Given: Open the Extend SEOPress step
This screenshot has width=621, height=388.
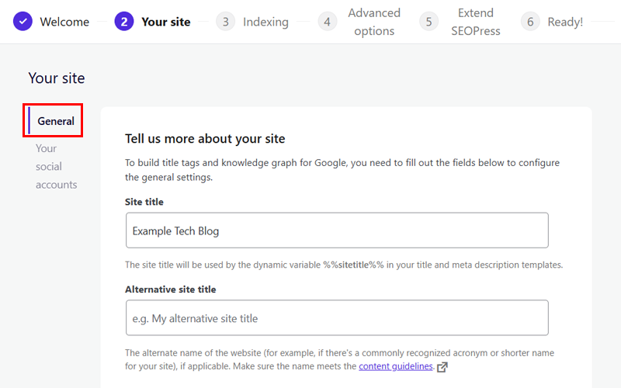Looking at the screenshot, I should coord(476,22).
